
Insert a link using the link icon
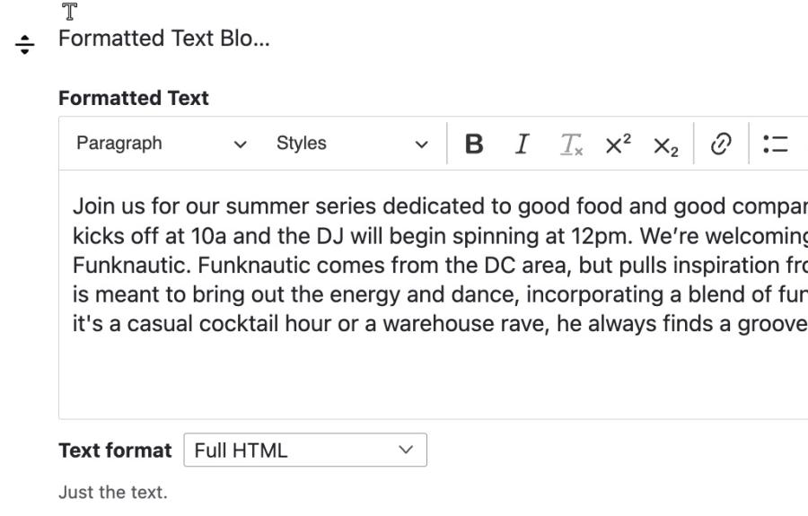tap(720, 144)
